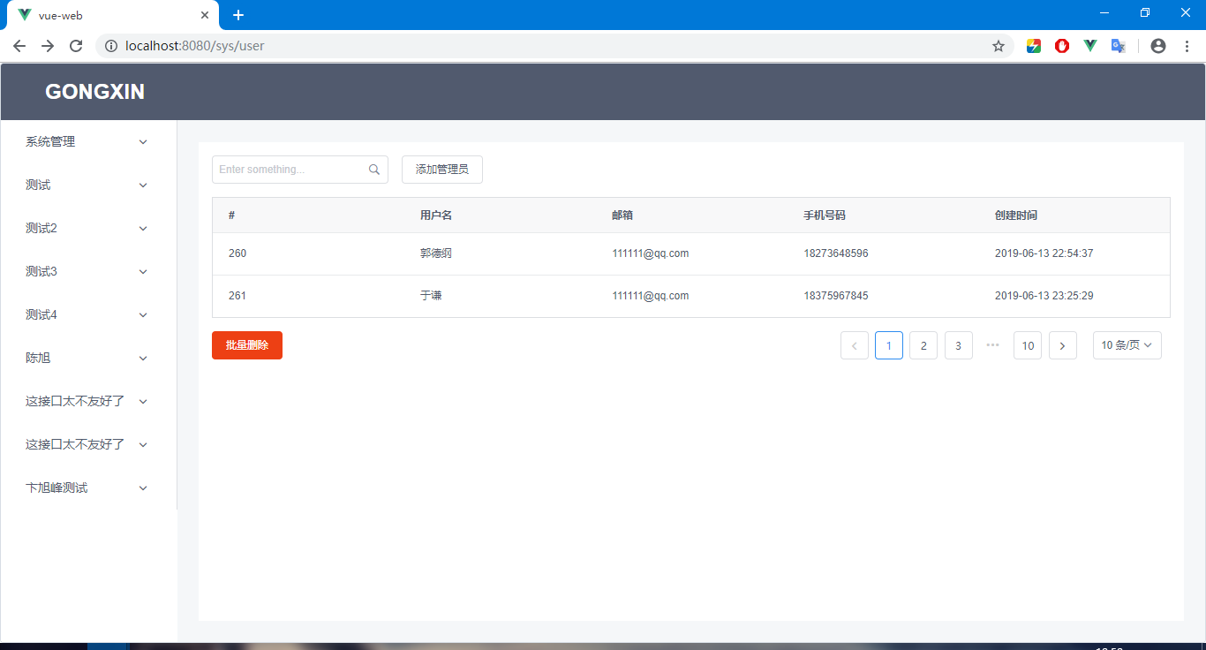The image size is (1206, 650).
Task: Click email cell in 郭德纲 row
Action: click(x=651, y=253)
